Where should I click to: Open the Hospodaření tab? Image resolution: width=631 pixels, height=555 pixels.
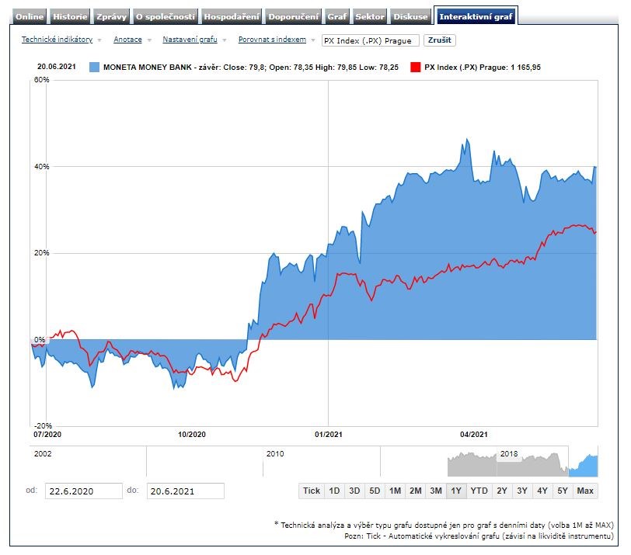(x=232, y=16)
